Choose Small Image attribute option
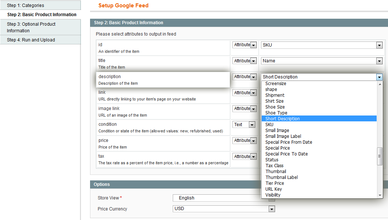Image resolution: width=388 pixels, height=220 pixels. point(277,131)
